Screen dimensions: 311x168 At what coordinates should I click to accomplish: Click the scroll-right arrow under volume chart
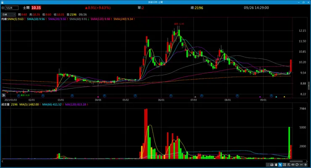[307, 161]
